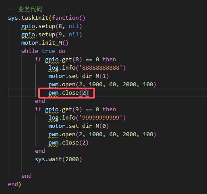Click the gpio.setup(8, nil) line

pos(52,26)
